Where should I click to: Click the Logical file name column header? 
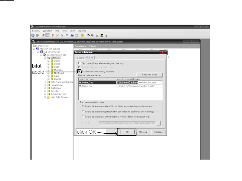point(97,79)
